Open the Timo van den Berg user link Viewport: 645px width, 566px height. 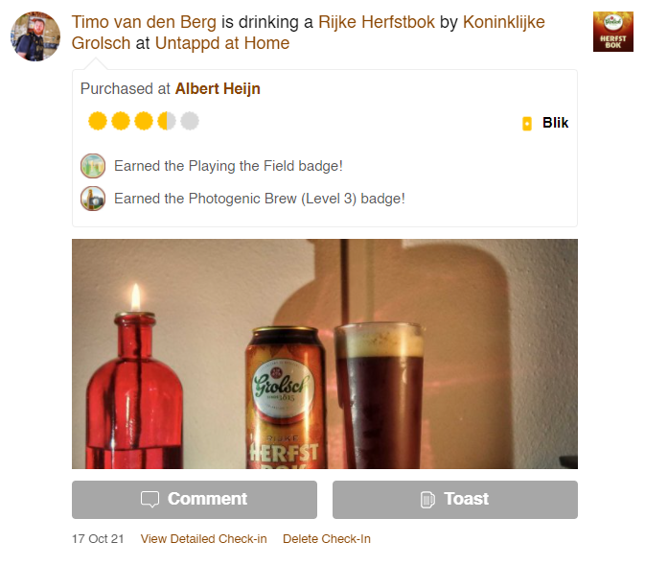[144, 22]
